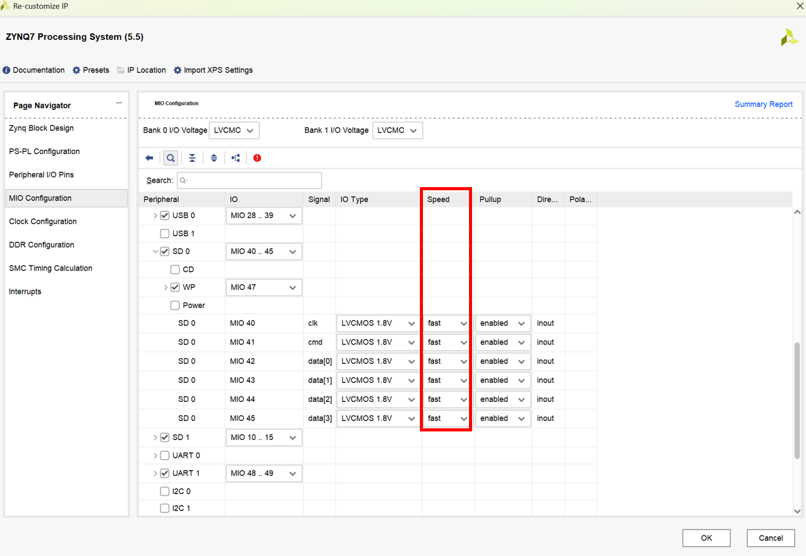Expand the WP row under SD 0
The height and width of the screenshot is (556, 806).
pos(165,287)
